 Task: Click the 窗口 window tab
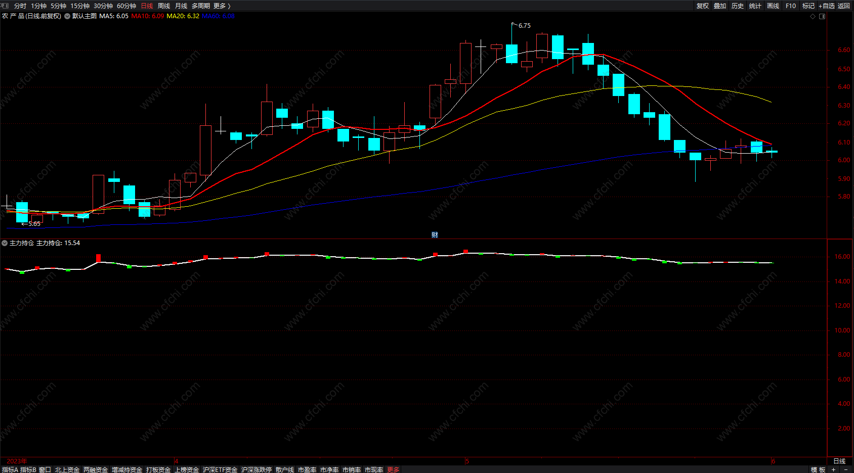45,469
